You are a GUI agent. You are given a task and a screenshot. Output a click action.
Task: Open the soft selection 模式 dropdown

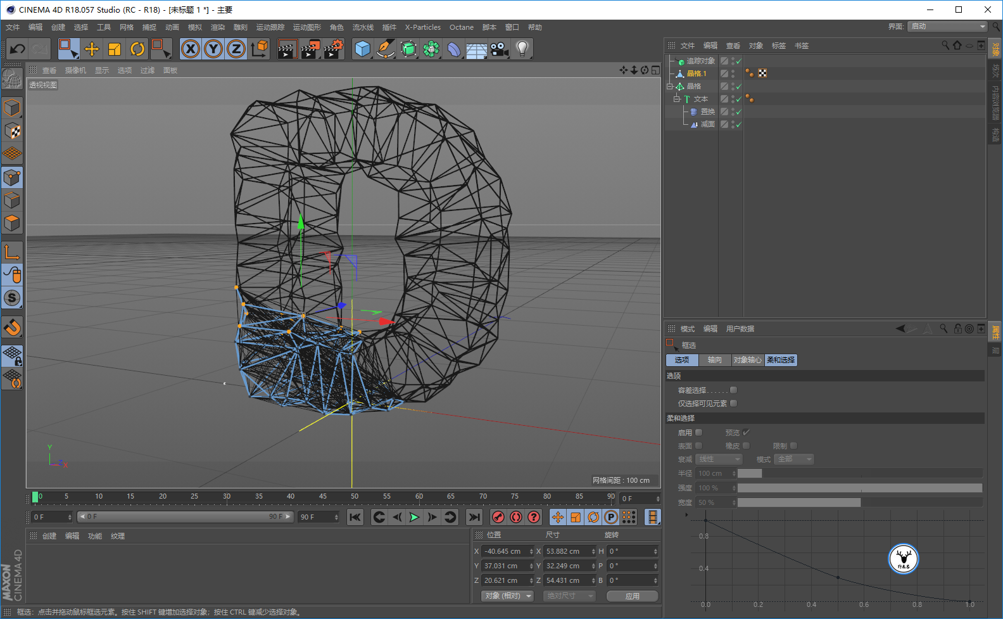[x=794, y=459]
